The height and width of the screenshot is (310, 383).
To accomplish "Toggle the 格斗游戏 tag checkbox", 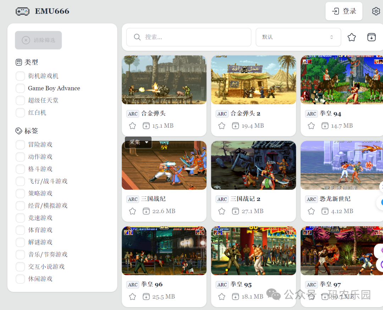I will [x=20, y=169].
